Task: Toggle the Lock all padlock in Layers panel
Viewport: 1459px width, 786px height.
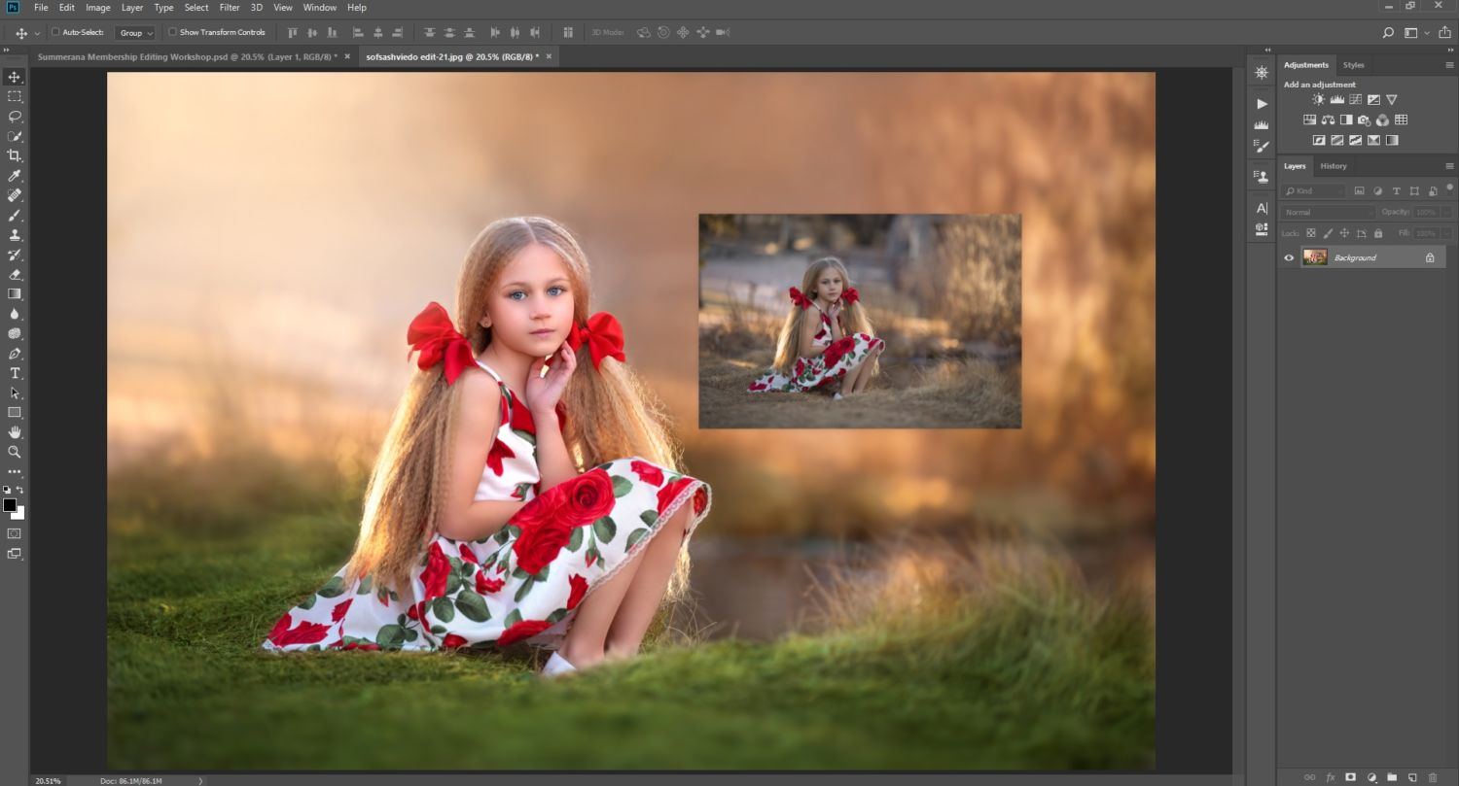Action: tap(1377, 233)
